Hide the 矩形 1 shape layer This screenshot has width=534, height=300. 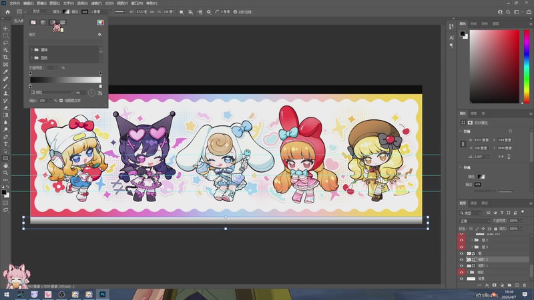click(461, 265)
